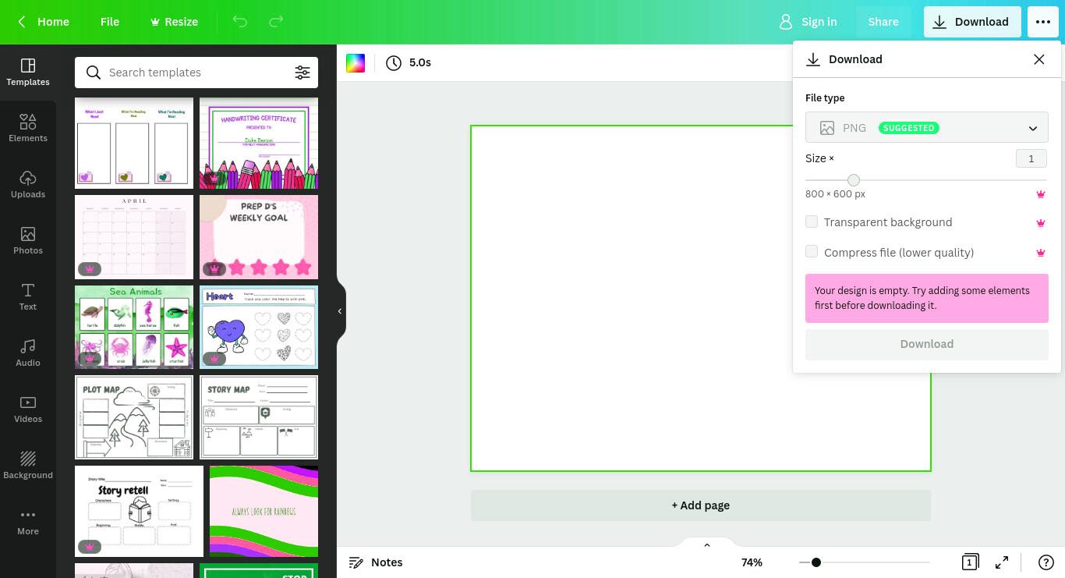Open the Share button
Screen dimensions: 1065x578
tap(883, 22)
